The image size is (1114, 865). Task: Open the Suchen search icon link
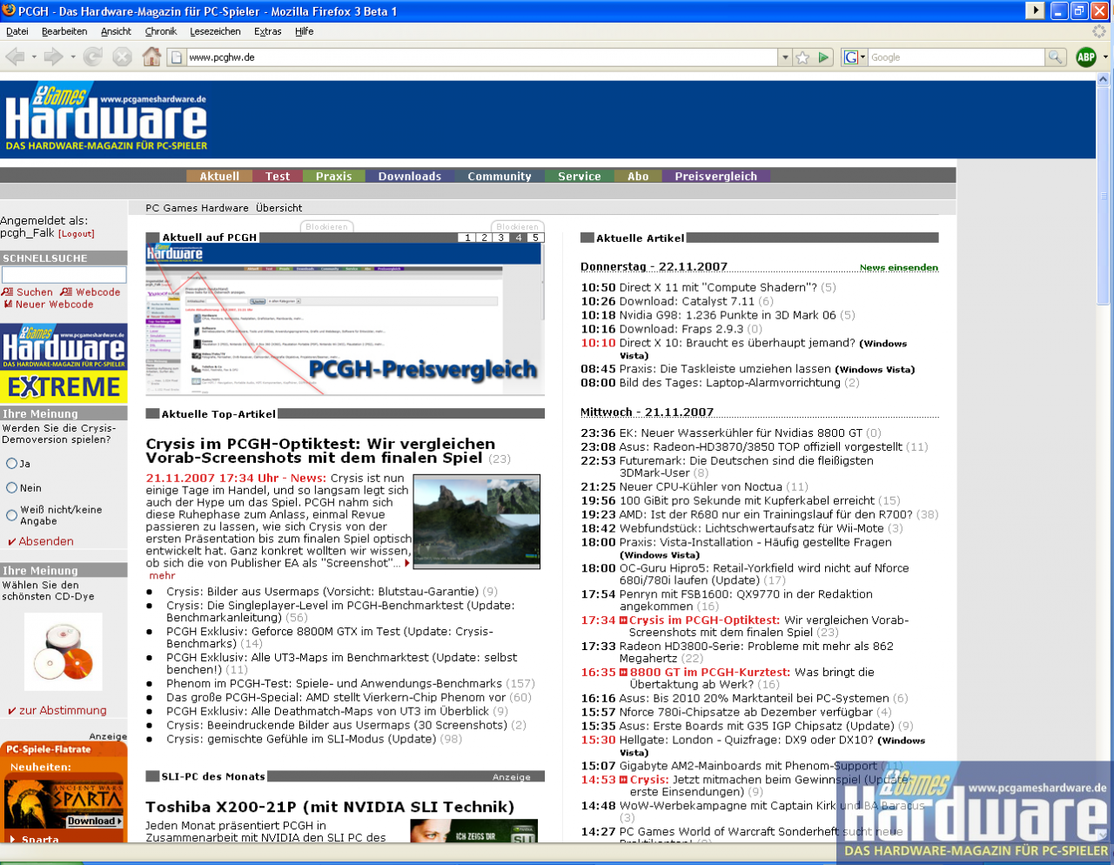click(x=27, y=292)
